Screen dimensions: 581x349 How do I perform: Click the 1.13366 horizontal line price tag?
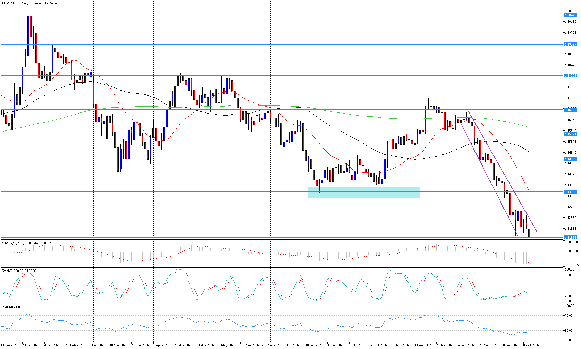click(x=570, y=192)
